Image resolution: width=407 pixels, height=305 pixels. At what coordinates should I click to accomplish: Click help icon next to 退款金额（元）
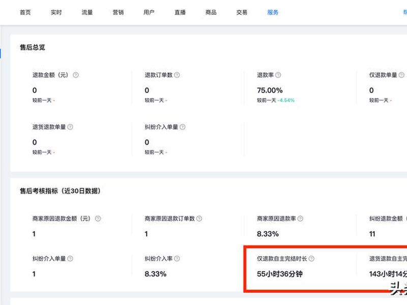75,75
